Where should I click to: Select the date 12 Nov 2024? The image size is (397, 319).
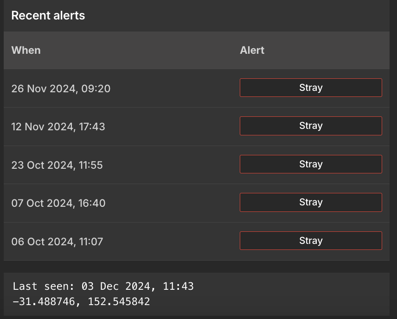point(41,126)
